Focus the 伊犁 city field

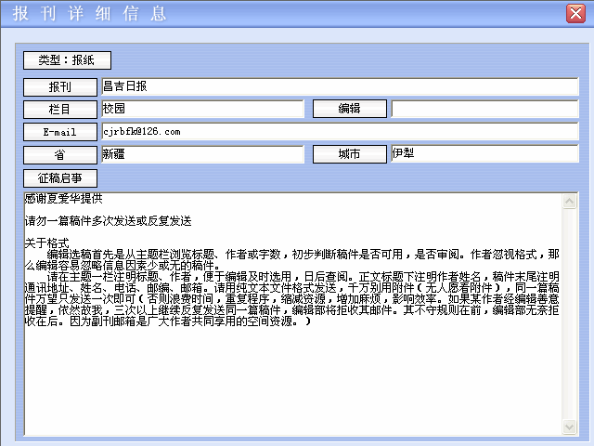(484, 153)
